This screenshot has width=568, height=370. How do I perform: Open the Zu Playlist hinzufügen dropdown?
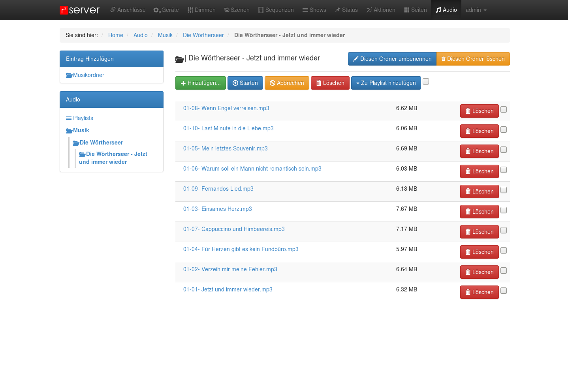[386, 83]
